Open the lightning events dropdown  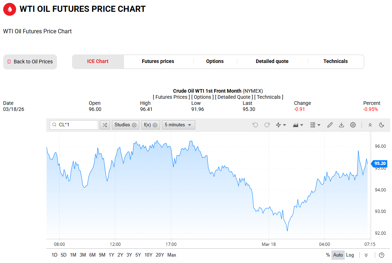(281, 125)
